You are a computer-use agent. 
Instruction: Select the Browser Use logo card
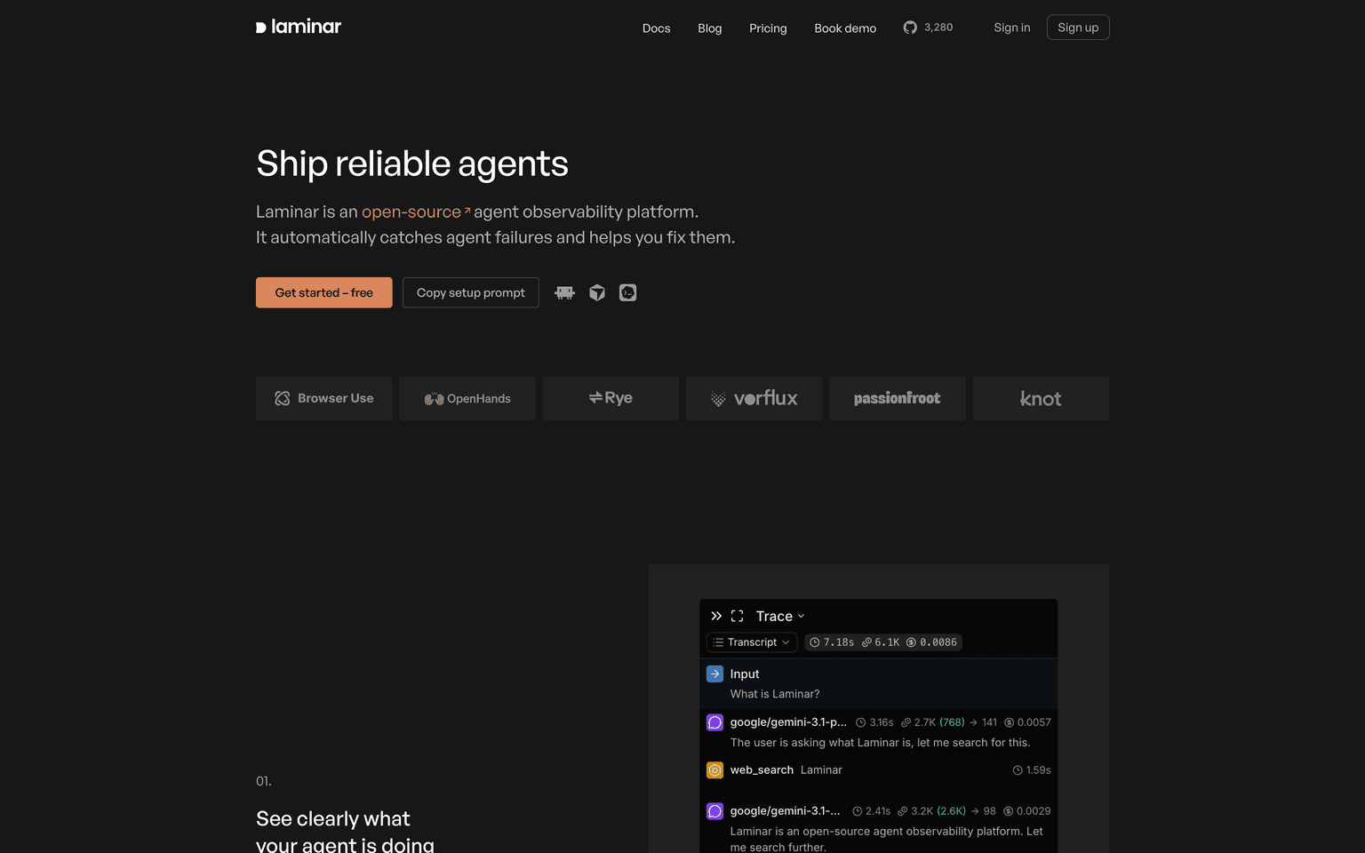click(324, 398)
